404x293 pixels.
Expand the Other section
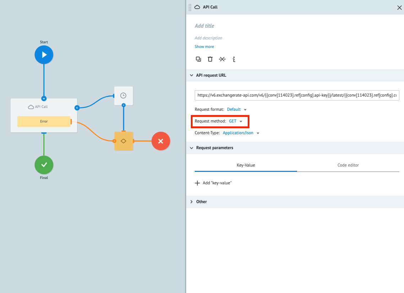(x=192, y=201)
